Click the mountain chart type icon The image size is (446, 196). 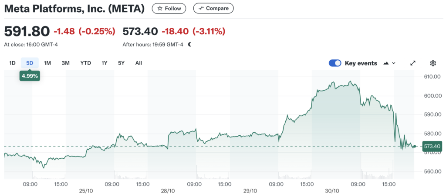[386, 63]
